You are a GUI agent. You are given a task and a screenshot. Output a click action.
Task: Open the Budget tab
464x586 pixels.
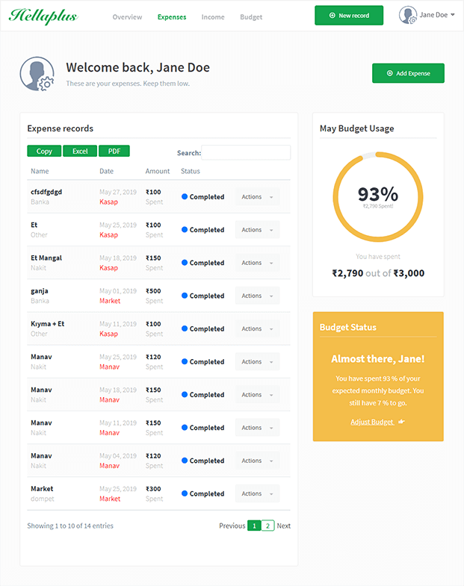(x=251, y=16)
